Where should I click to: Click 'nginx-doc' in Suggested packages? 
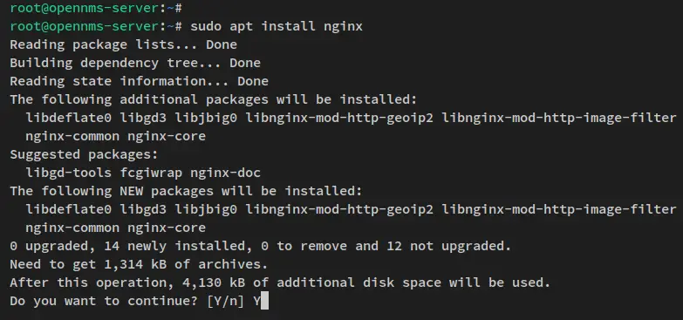(225, 173)
